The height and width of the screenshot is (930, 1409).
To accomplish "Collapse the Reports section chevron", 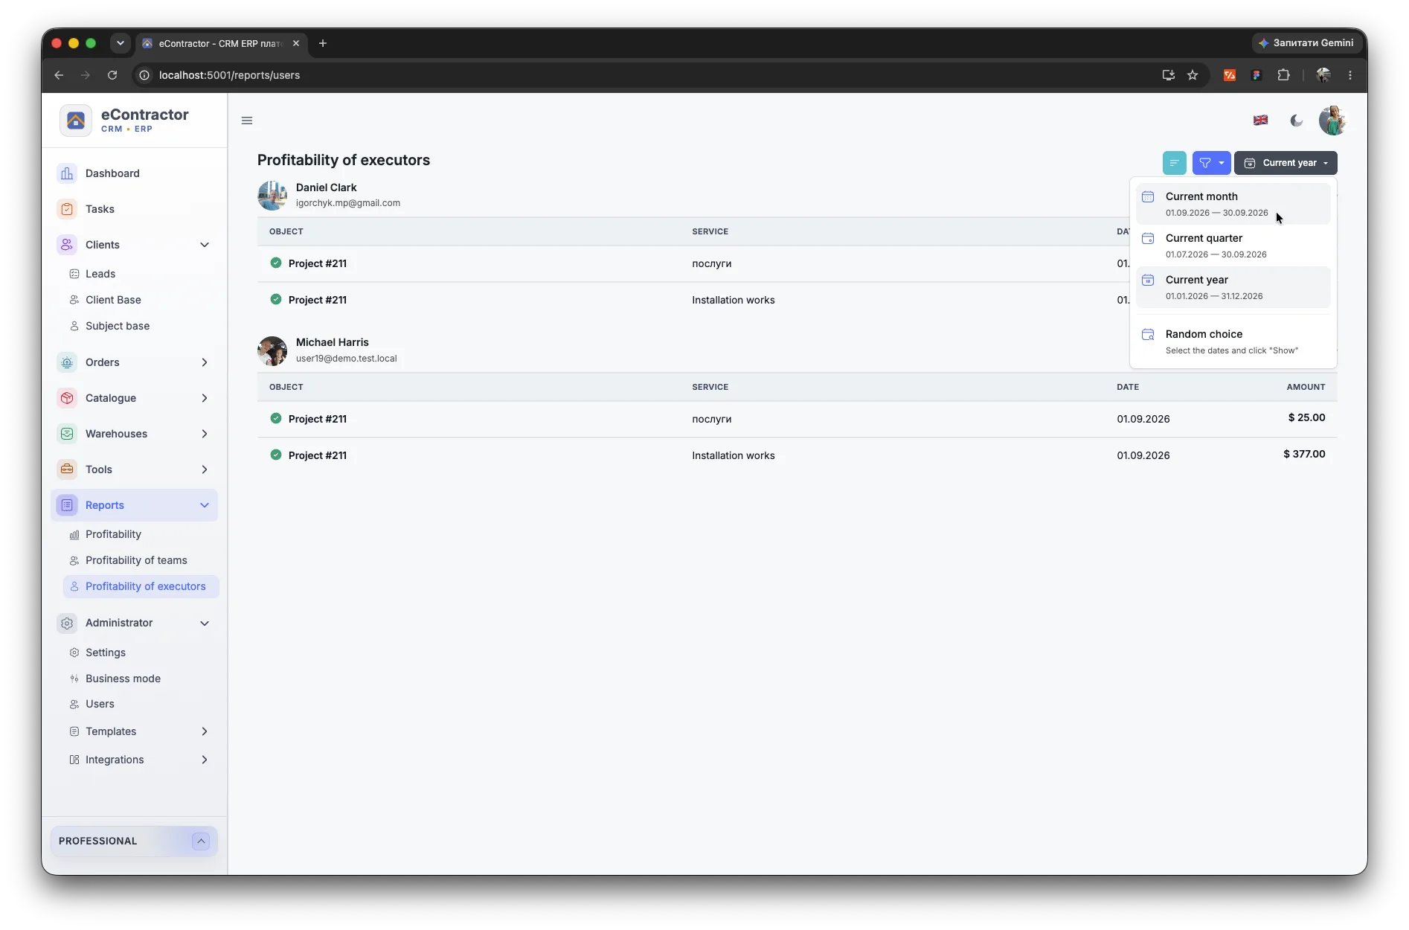I will (x=205, y=505).
